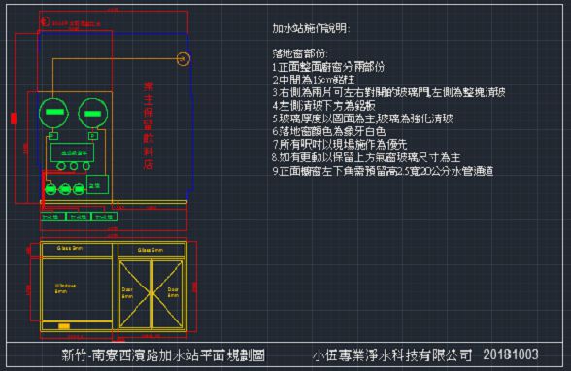Select the 新竹-南寮西濱路加水站平面規劃圖 title text

coord(163,355)
